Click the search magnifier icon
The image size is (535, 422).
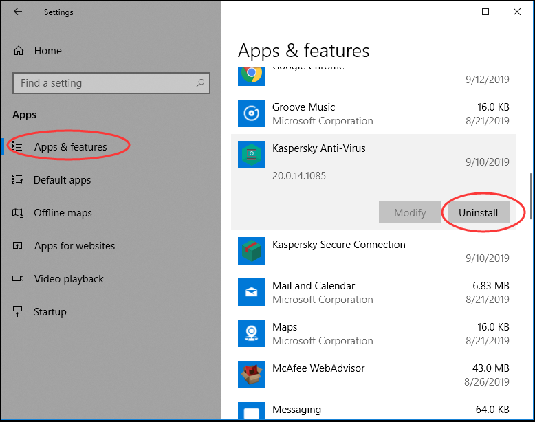200,83
